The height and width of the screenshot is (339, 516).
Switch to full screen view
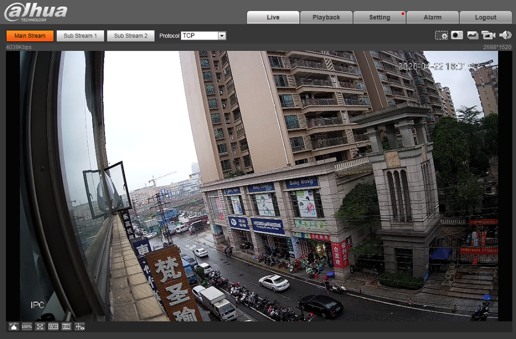click(40, 327)
